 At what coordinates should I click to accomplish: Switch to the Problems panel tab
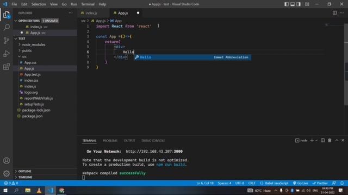[x=110, y=141]
